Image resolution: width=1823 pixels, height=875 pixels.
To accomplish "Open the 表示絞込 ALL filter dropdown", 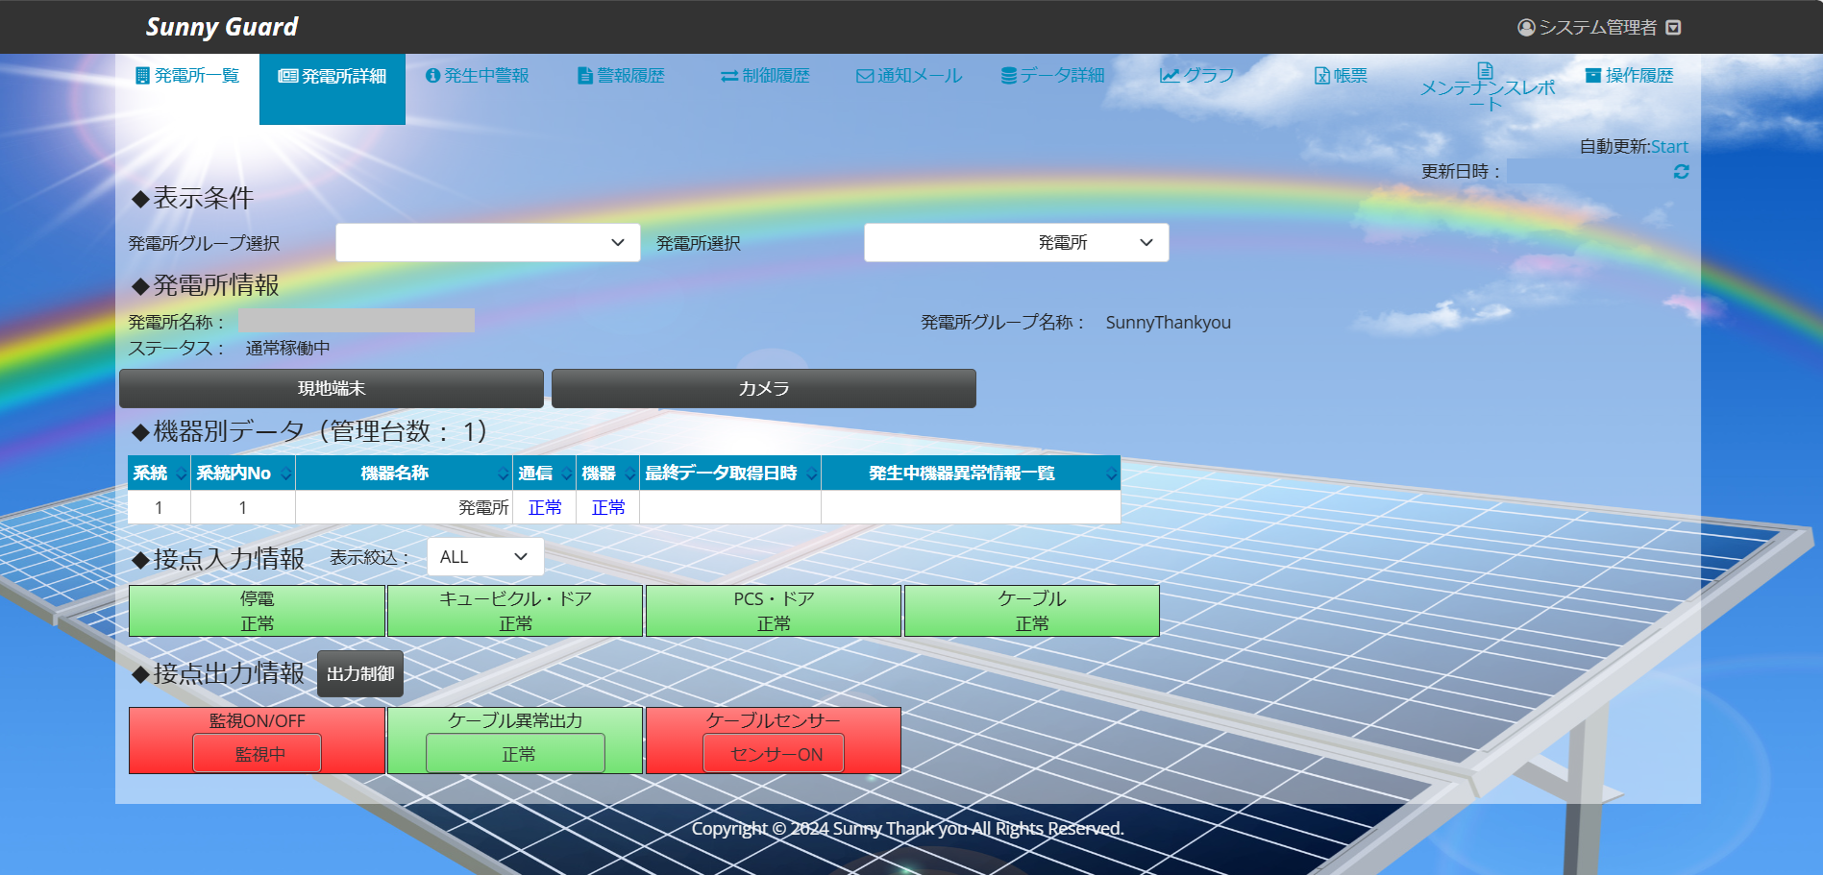I will (484, 557).
